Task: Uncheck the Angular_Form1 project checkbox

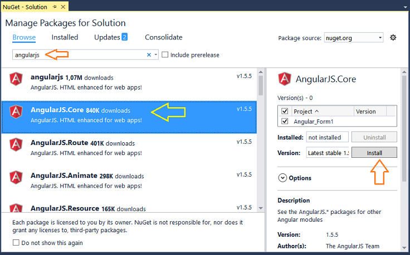Action: coord(285,121)
